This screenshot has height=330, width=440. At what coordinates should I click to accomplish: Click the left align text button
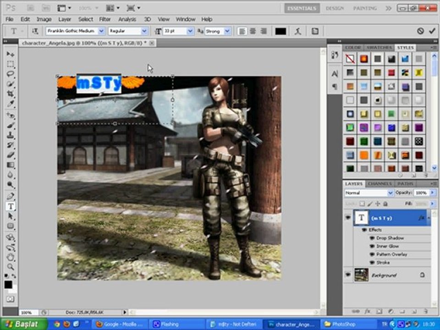pyautogui.click(x=242, y=31)
